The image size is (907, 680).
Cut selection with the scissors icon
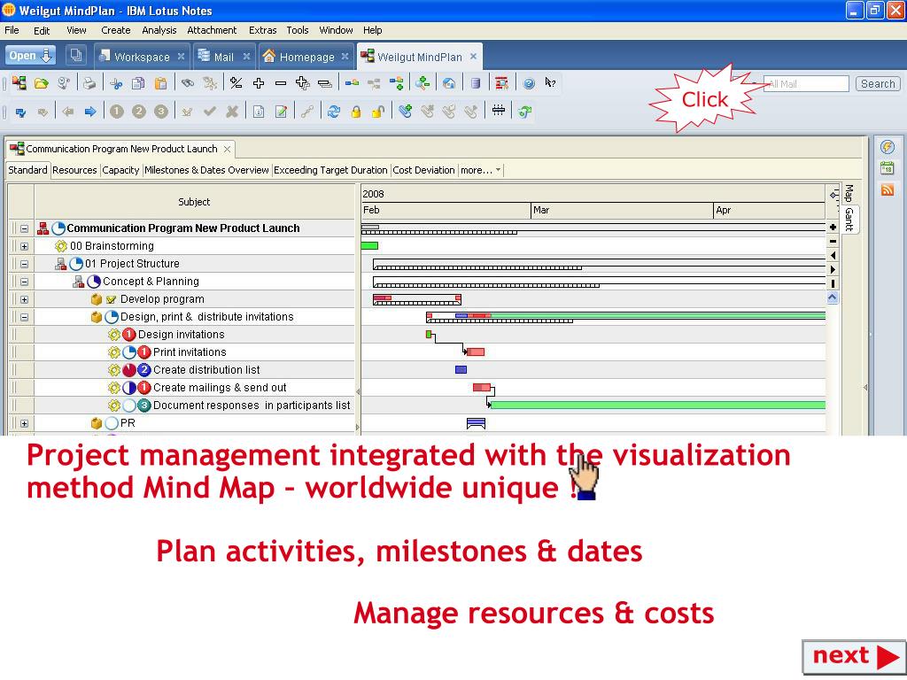click(116, 83)
